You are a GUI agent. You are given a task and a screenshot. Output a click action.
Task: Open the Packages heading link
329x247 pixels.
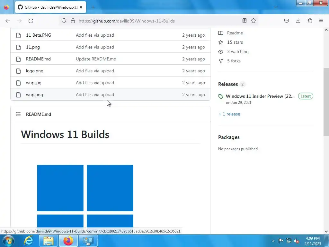[x=229, y=137]
